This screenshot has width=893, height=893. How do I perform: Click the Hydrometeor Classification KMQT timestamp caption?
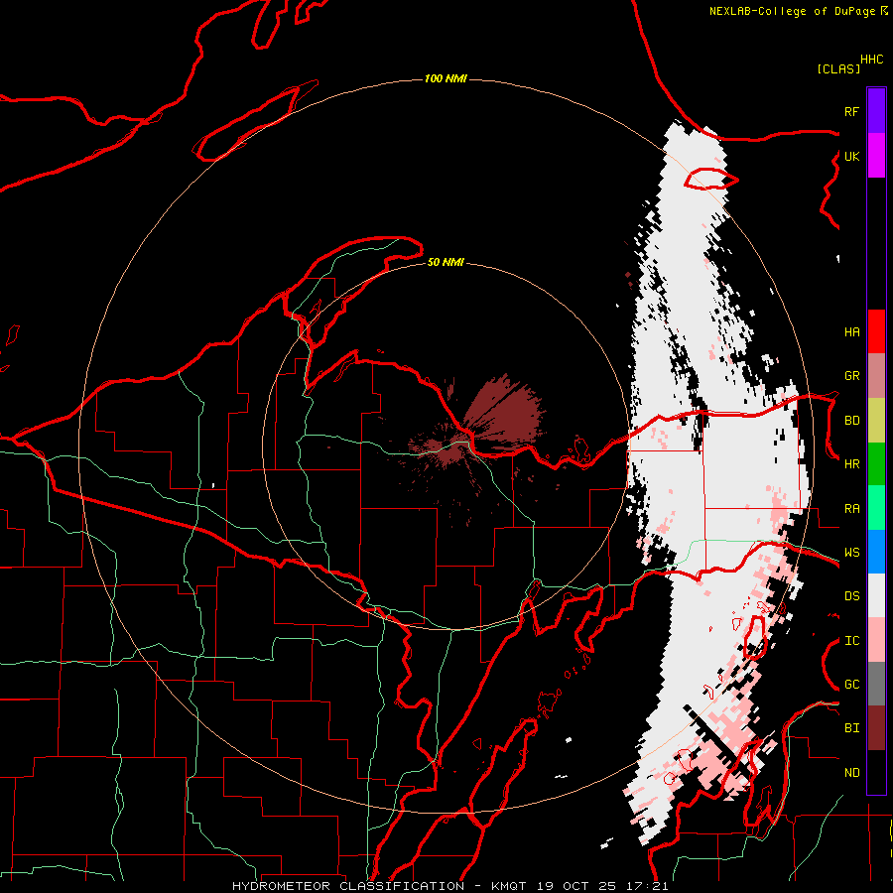point(449,886)
